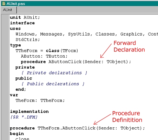Viewport: 158px width, 140px height.
Task: Click the '{ Public declarations }' comment
Action: tap(53, 84)
